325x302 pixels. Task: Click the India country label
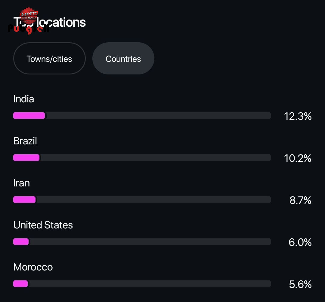pyautogui.click(x=24, y=99)
